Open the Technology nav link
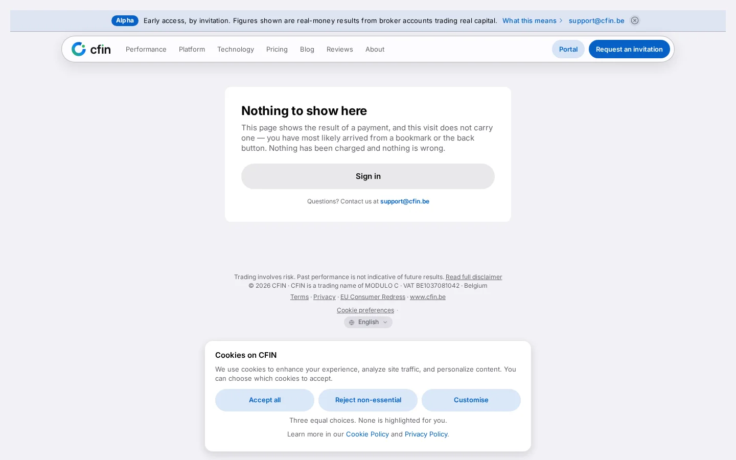Viewport: 736px width, 460px height. [x=236, y=49]
